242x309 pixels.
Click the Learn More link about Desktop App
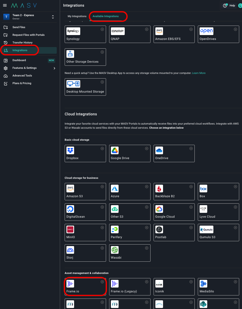(x=199, y=73)
